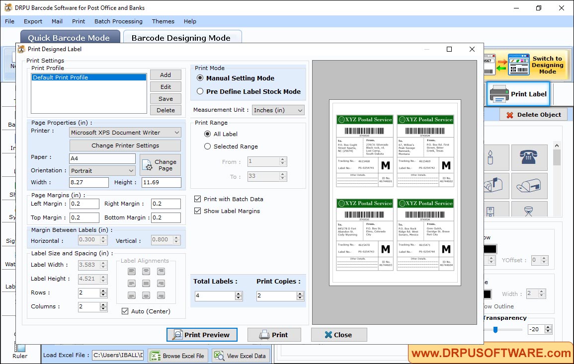Click the Add profile button
The image size is (574, 364).
coord(165,74)
